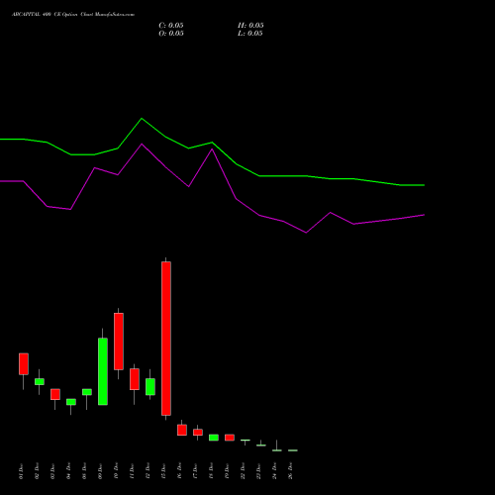Click the 09 Dec date label
495x495 pixels.
click(x=100, y=471)
